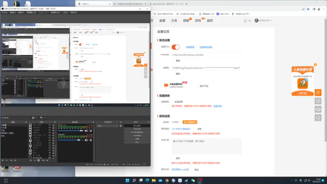Open OBS scene transition dropdown

[x=108, y=126]
